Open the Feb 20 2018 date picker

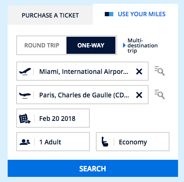pyautogui.click(x=53, y=118)
